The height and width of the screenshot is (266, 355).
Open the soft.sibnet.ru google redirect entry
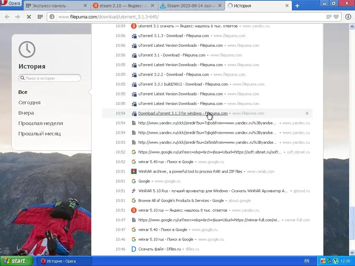(210, 152)
